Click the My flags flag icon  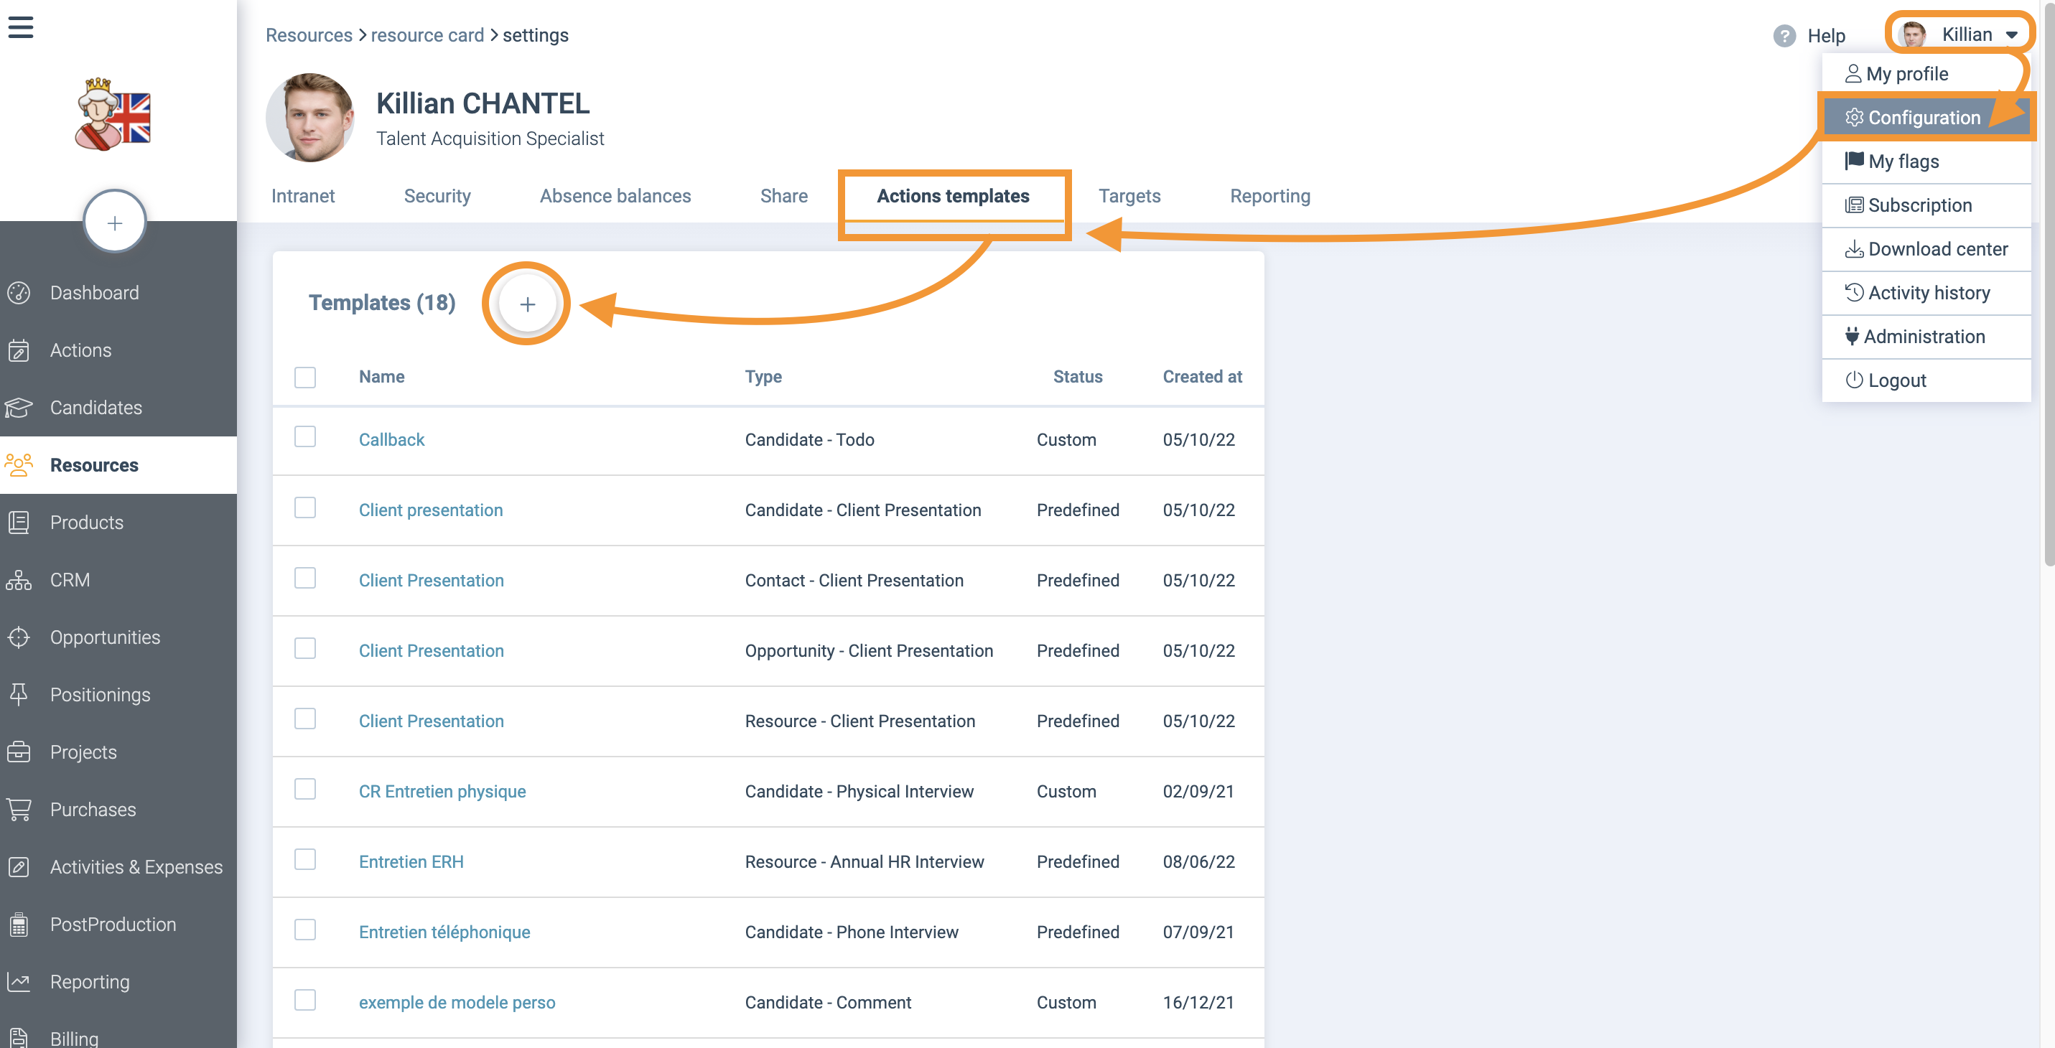(1854, 161)
